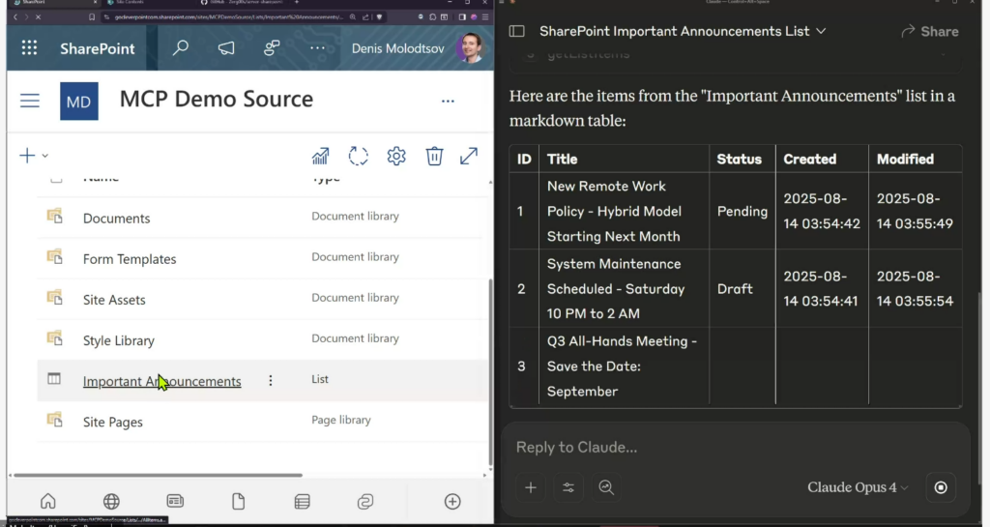Image resolution: width=990 pixels, height=527 pixels.
Task: Open the recycle bin trash icon
Action: pyautogui.click(x=434, y=156)
